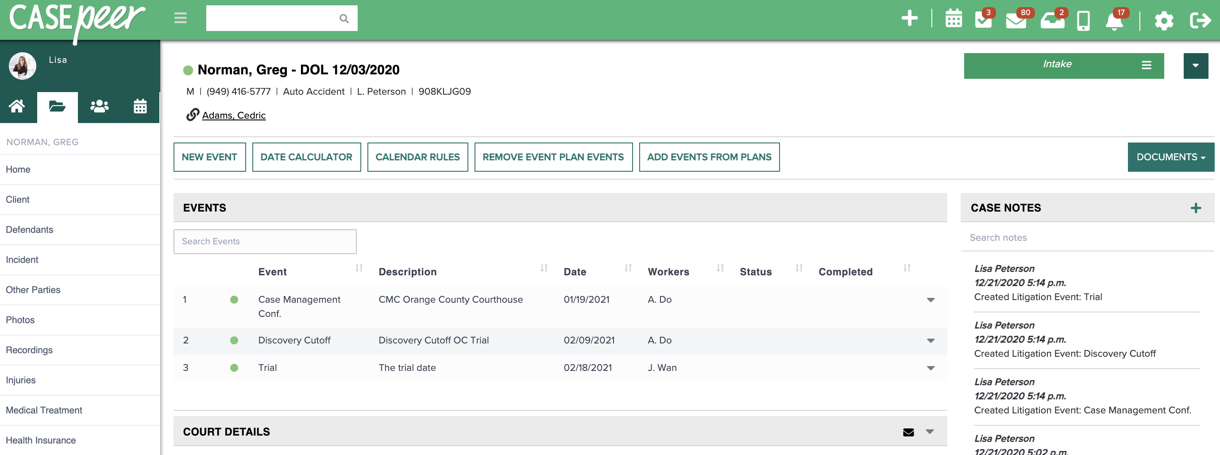Click the envelope icon in Court Details header
The height and width of the screenshot is (455, 1220).
[x=907, y=432]
